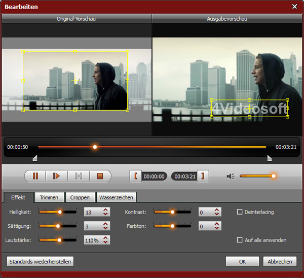Switch to the Trimmen tab

[x=49, y=197]
